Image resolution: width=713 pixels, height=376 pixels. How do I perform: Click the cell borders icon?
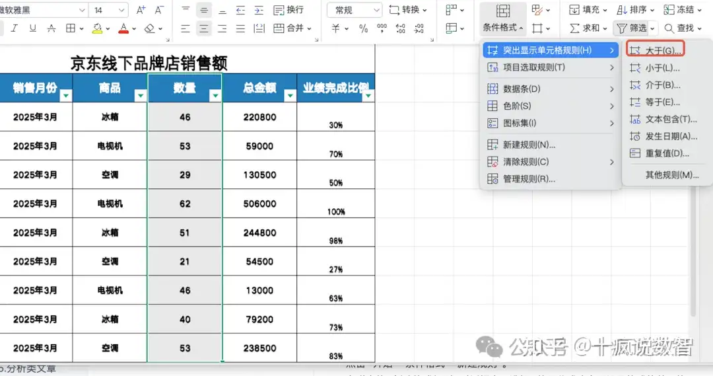71,28
